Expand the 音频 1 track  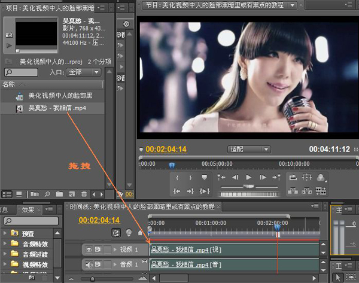115,264
